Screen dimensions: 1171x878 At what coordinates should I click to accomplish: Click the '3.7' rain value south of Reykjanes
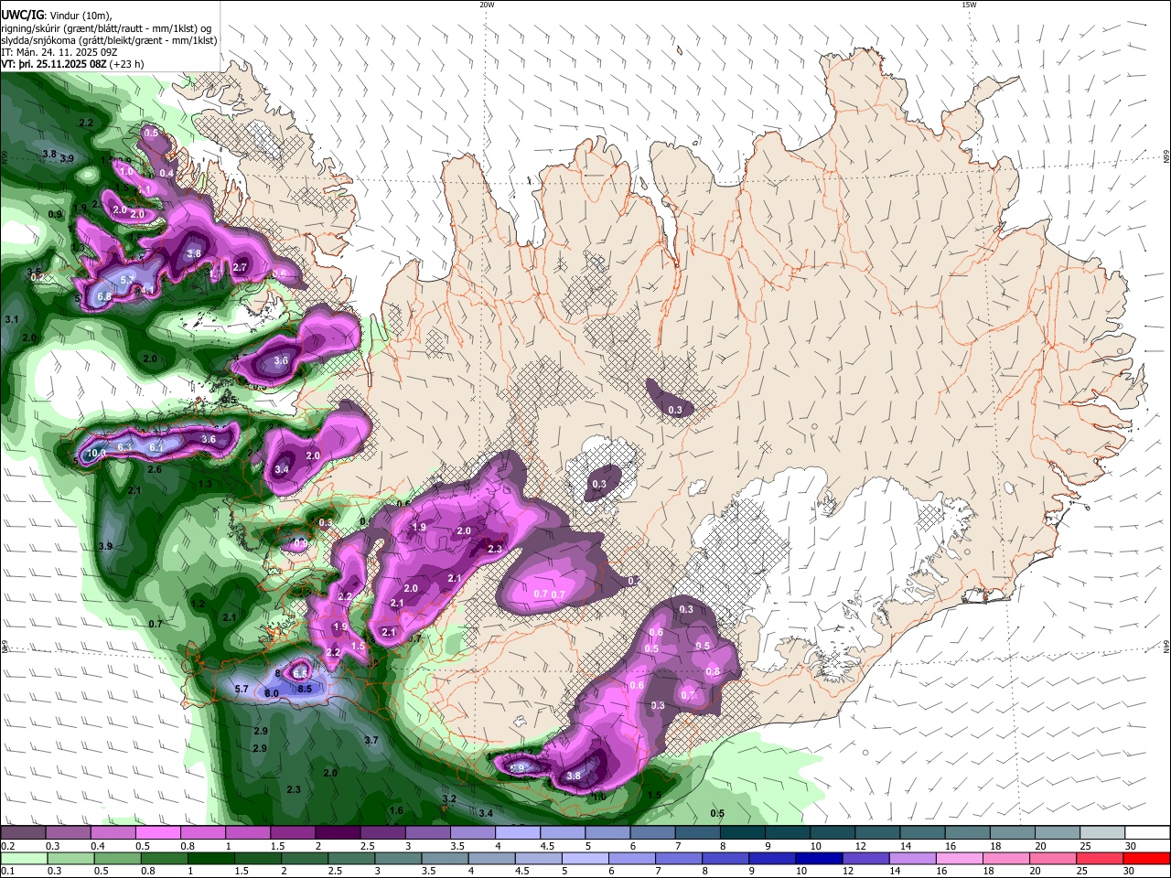pos(371,740)
